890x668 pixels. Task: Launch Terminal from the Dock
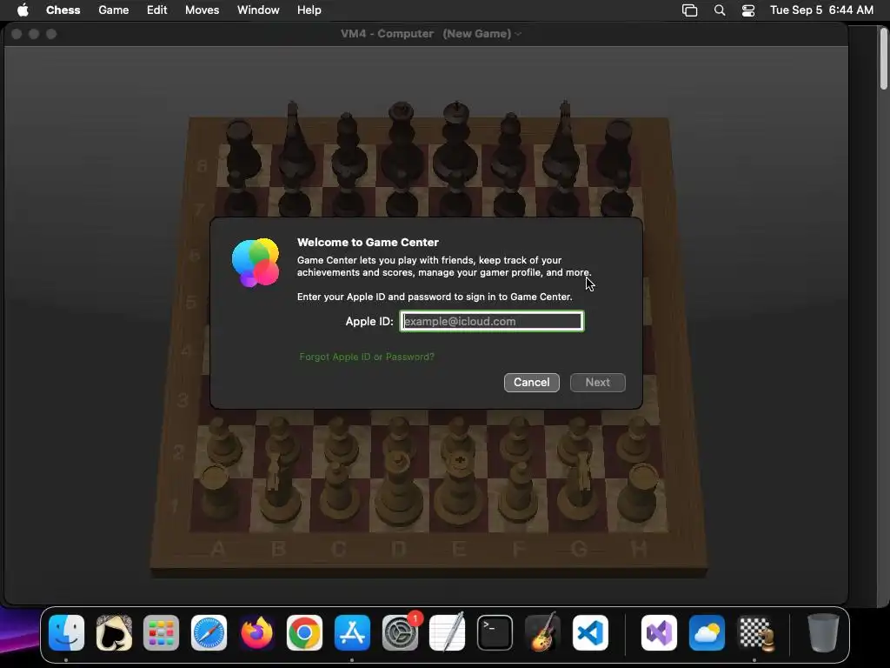click(495, 633)
